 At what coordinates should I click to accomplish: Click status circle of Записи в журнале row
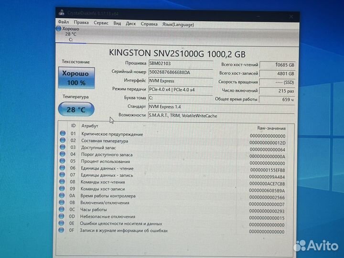coord(61,230)
